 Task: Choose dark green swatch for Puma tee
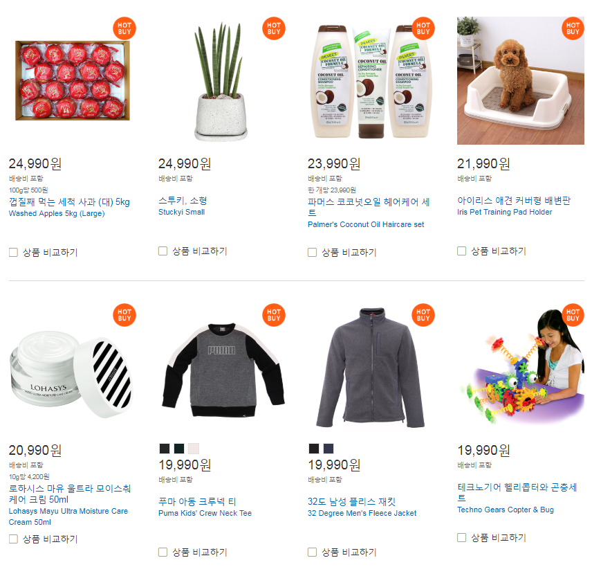point(179,449)
